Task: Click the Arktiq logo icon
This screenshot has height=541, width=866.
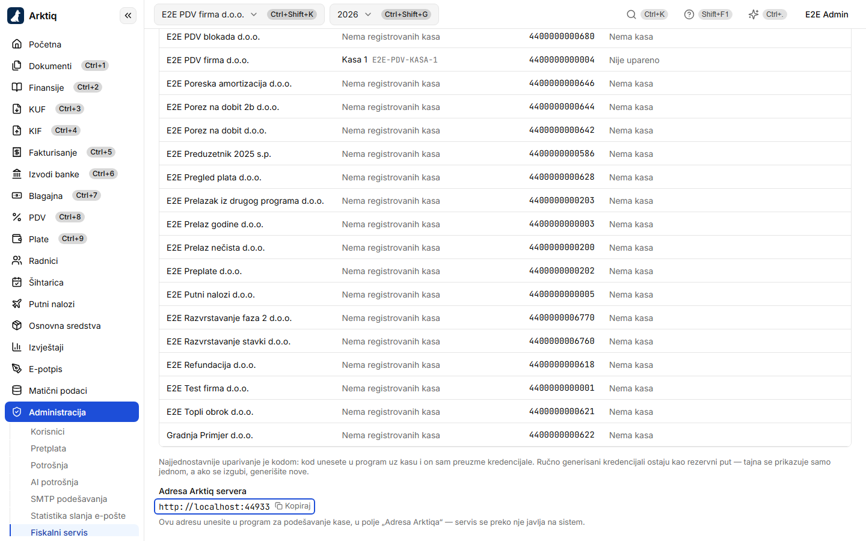Action: coord(16,16)
